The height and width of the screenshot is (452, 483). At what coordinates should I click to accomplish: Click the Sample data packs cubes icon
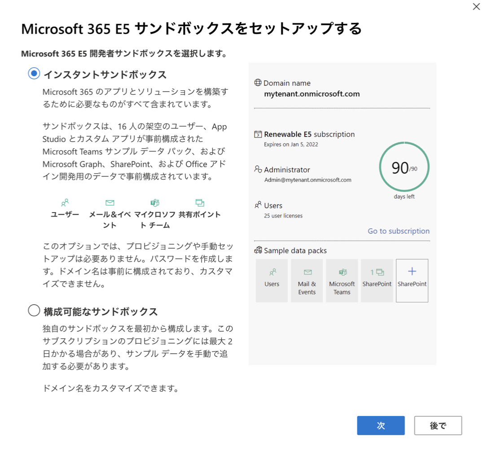[x=258, y=250]
